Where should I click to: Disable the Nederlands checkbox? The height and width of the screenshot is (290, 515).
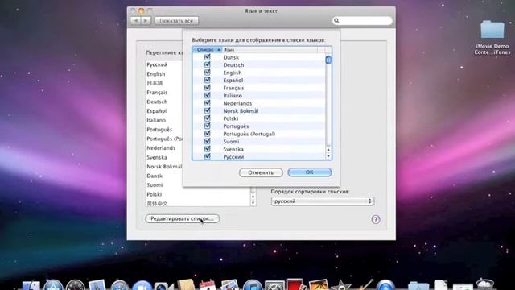coord(208,103)
